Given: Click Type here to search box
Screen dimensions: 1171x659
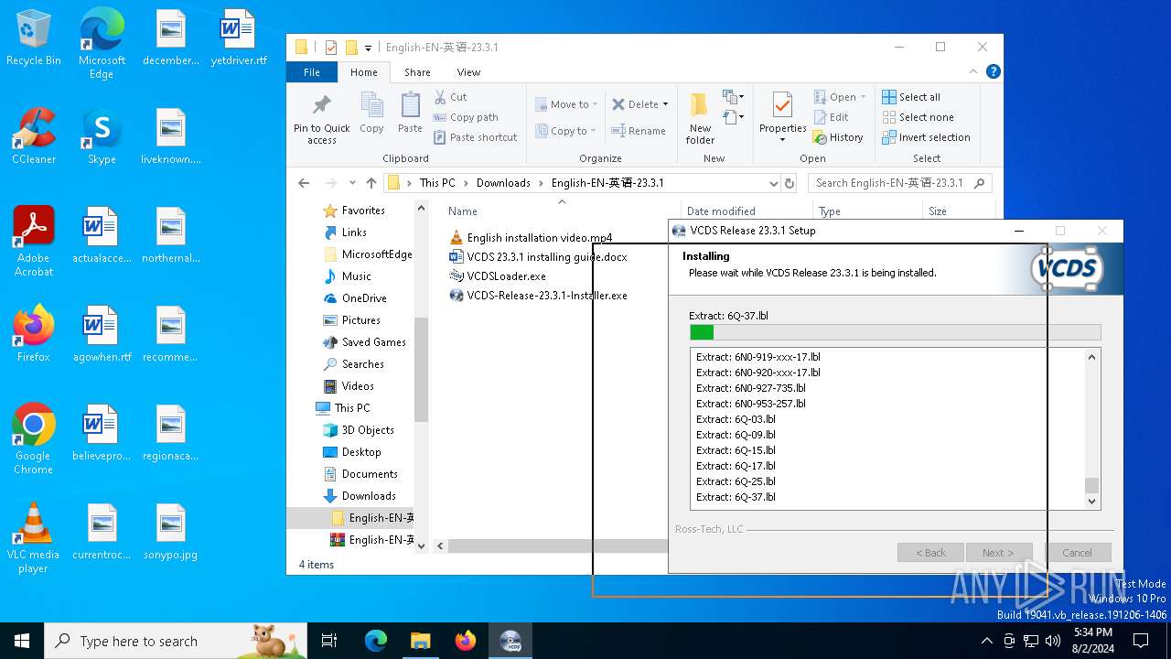Looking at the screenshot, I should click(176, 641).
